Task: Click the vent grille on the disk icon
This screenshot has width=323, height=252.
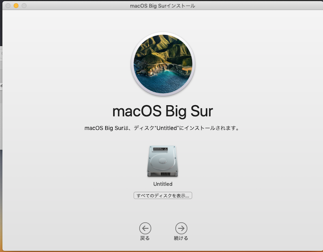Action: tap(162, 173)
